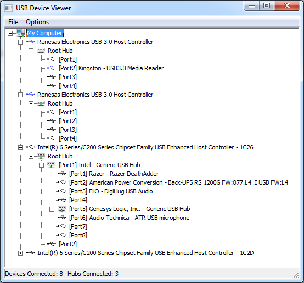This screenshot has height=283, width=304.
Task: Select Razer DeathAdder device entry
Action: [x=114, y=174]
